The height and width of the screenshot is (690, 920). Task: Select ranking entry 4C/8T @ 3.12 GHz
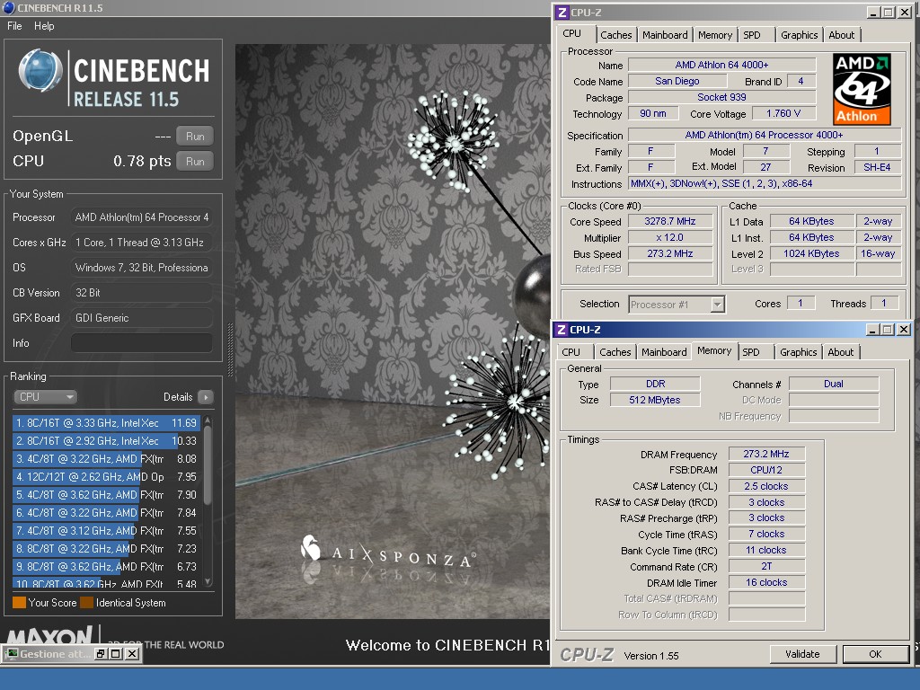[x=106, y=530]
